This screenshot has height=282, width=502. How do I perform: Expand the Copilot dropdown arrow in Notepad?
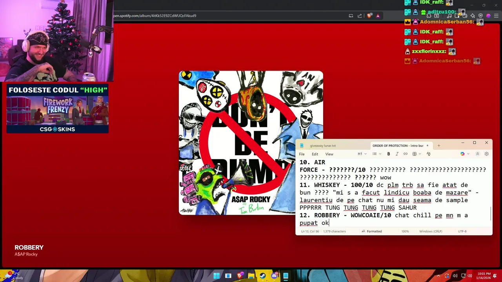point(468,154)
